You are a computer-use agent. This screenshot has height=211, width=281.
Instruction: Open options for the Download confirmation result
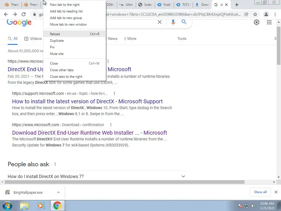[111, 125]
